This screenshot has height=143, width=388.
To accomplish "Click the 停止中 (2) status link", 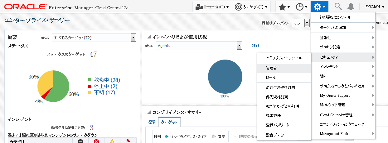I will pos(105,86).
